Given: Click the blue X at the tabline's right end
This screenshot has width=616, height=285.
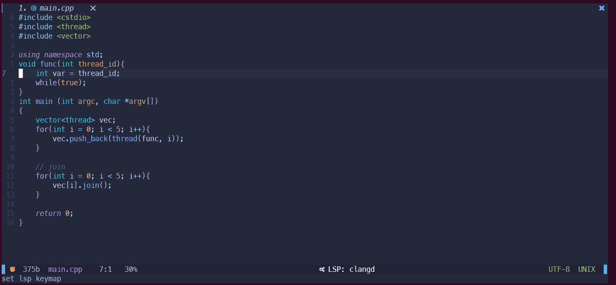Looking at the screenshot, I should [x=601, y=8].
